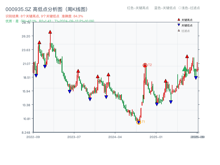The height and width of the screenshot is (165, 220).
Task: Select the blue key-low marker just before 2023-07
Action: coord(70,92)
